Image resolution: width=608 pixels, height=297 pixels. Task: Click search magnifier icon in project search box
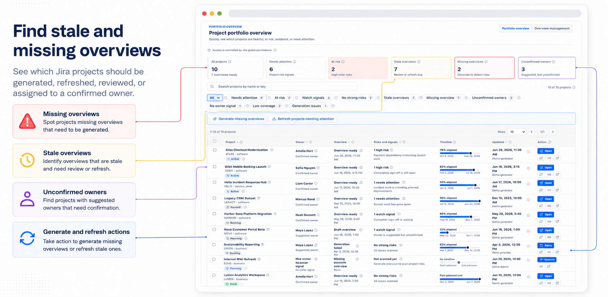[212, 87]
